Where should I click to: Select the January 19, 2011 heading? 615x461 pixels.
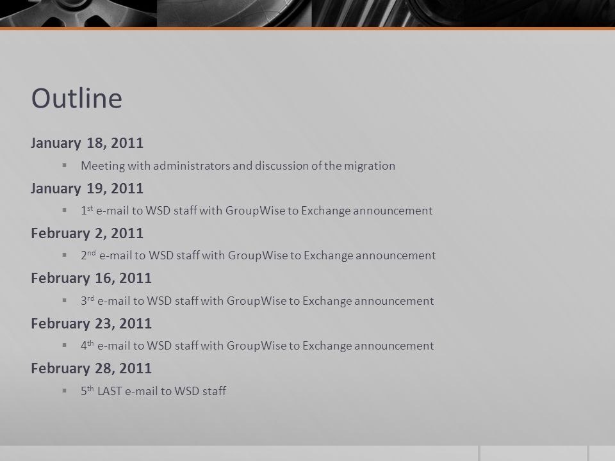[x=87, y=188]
